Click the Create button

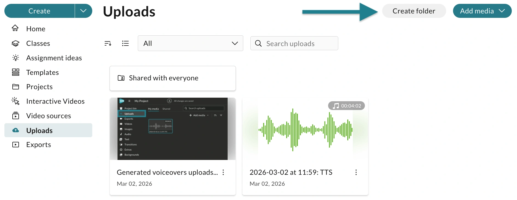(x=40, y=11)
